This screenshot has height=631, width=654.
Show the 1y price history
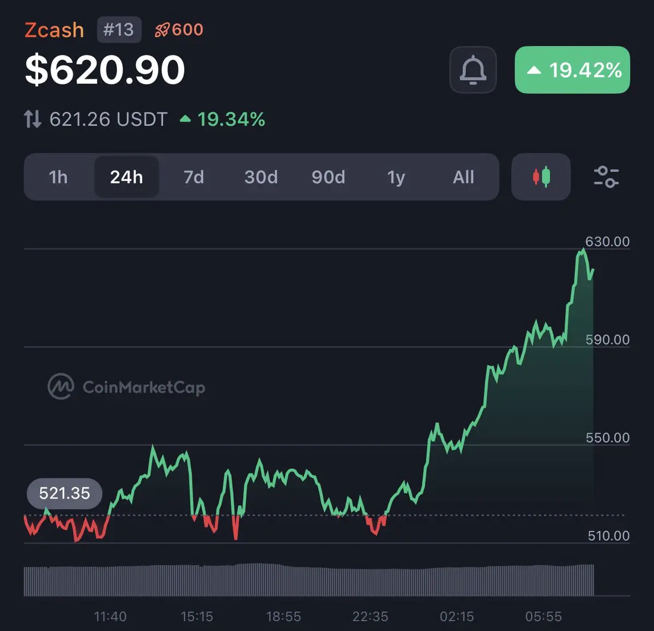[x=396, y=177]
